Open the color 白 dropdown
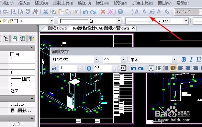Screen dimensions: 202x127 (x=119, y=21)
